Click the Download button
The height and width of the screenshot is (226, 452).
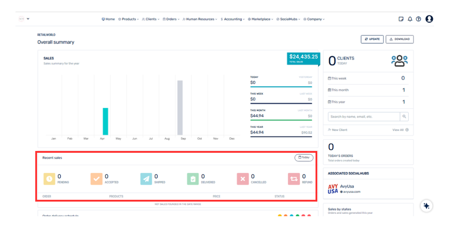[400, 39]
